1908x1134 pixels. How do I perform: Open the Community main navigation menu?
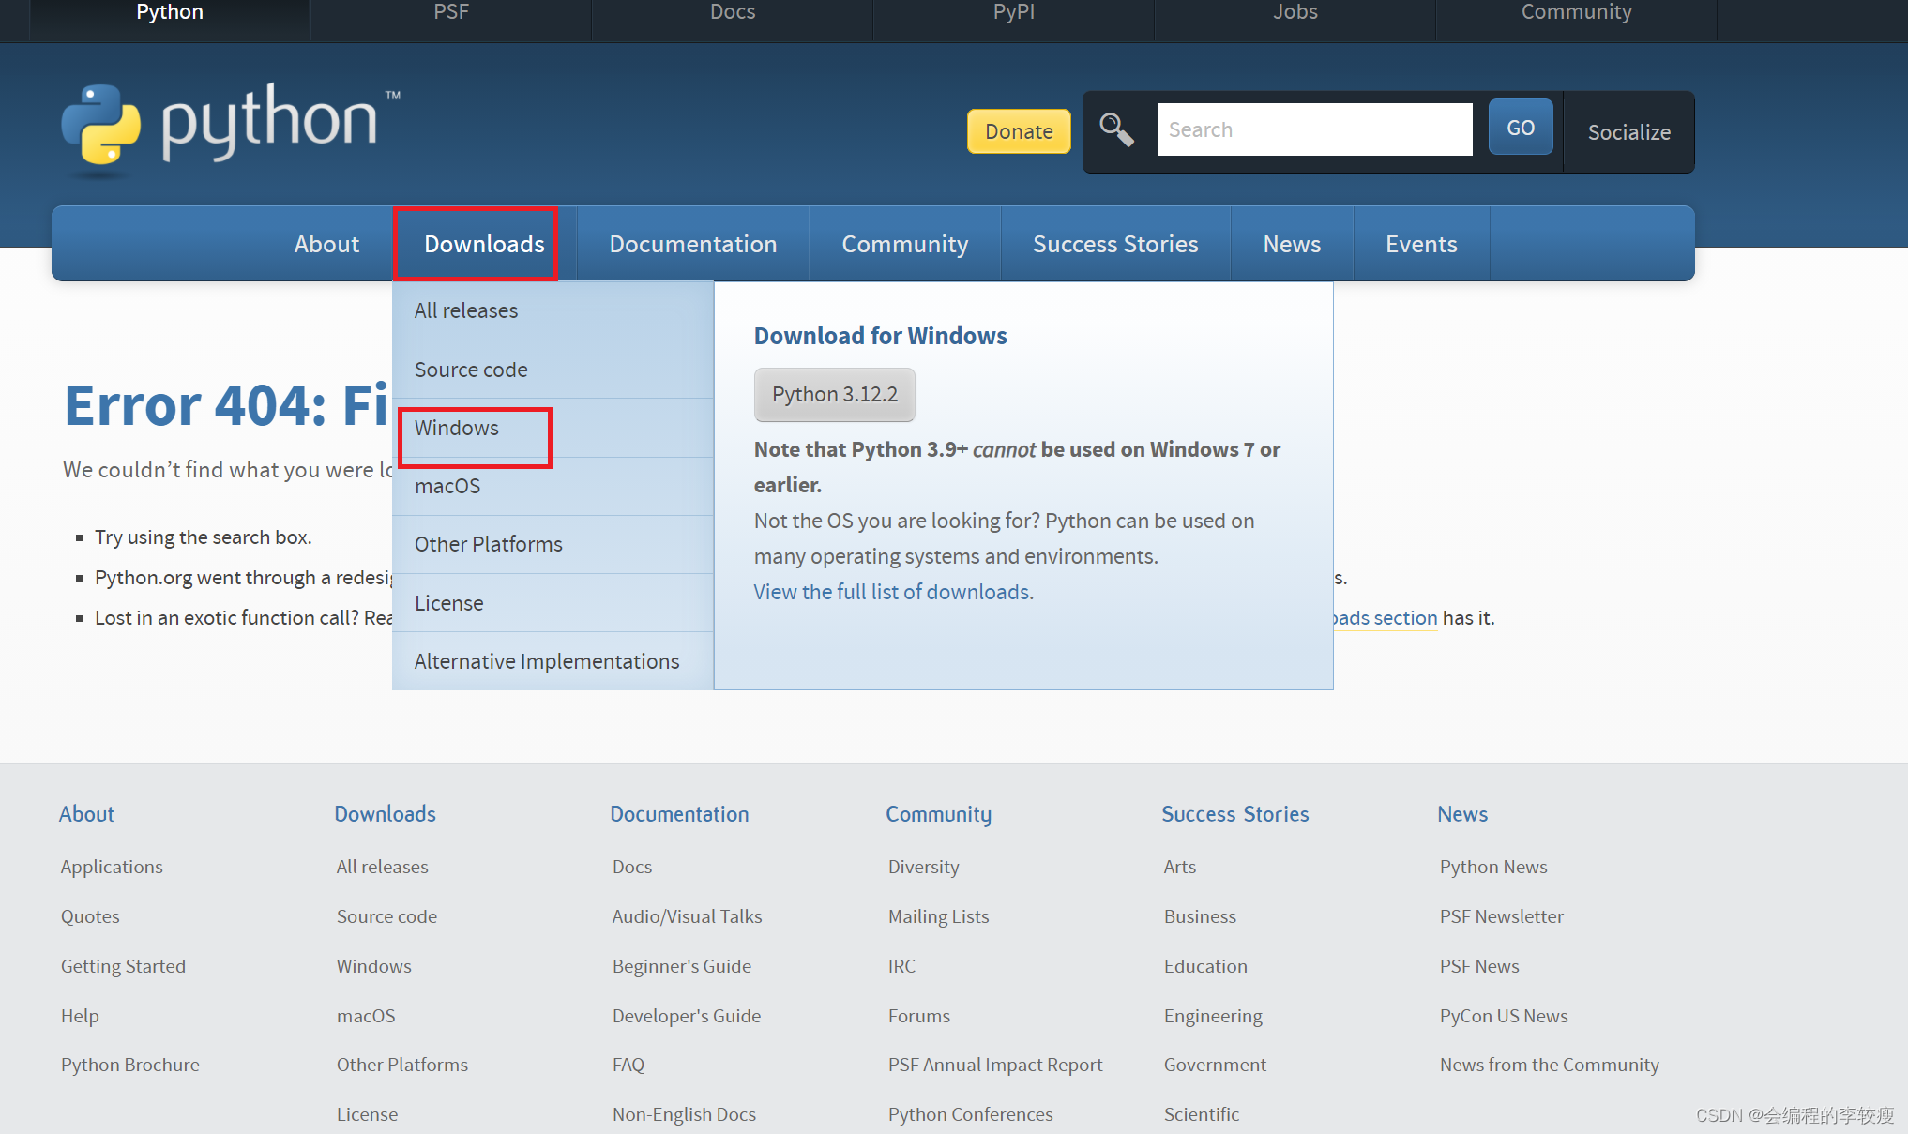905,244
